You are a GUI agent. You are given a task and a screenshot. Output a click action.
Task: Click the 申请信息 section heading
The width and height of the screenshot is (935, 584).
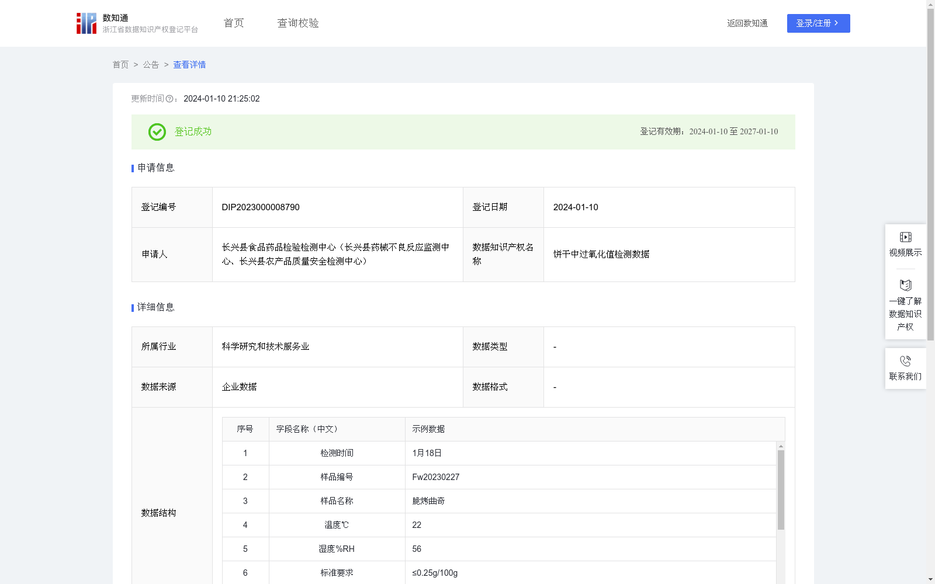click(155, 168)
